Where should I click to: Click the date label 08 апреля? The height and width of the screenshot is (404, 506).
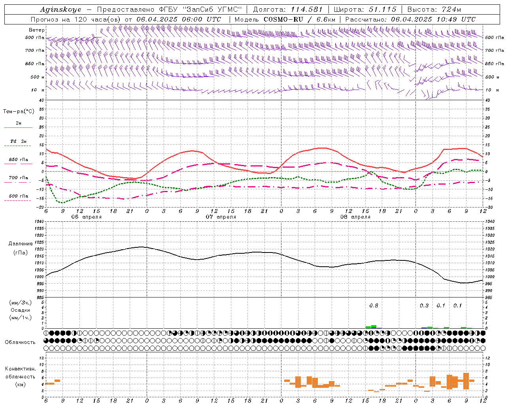pos(355,217)
